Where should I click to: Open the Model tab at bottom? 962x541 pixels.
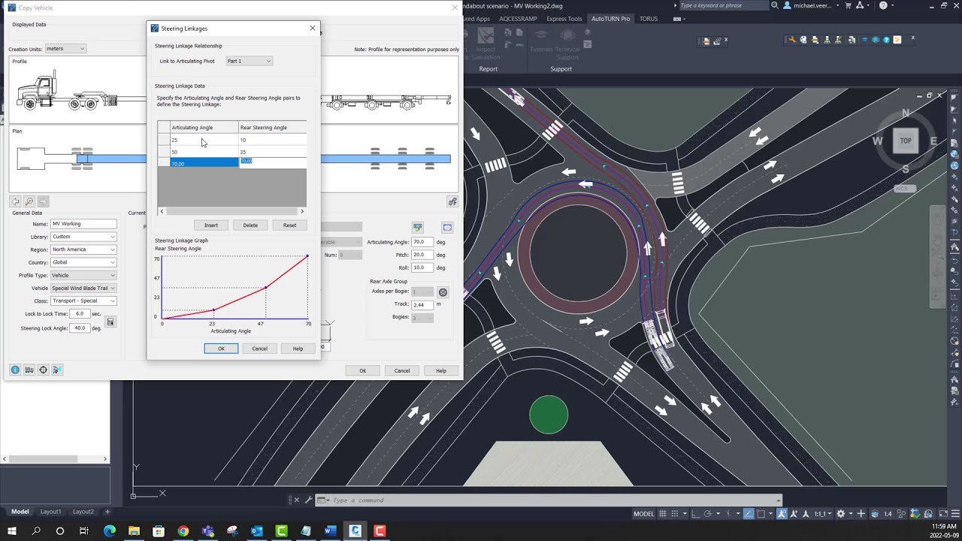tap(20, 512)
